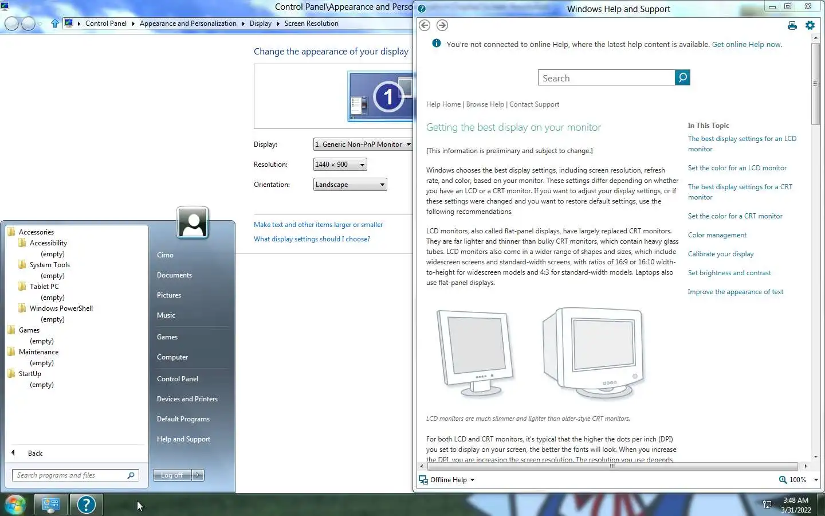The image size is (825, 516).
Task: Open Improve the appearance of text link
Action: pyautogui.click(x=736, y=292)
